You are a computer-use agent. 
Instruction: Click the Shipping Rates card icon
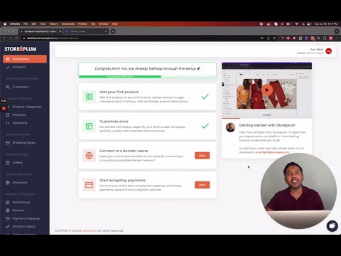[x=8, y=143]
